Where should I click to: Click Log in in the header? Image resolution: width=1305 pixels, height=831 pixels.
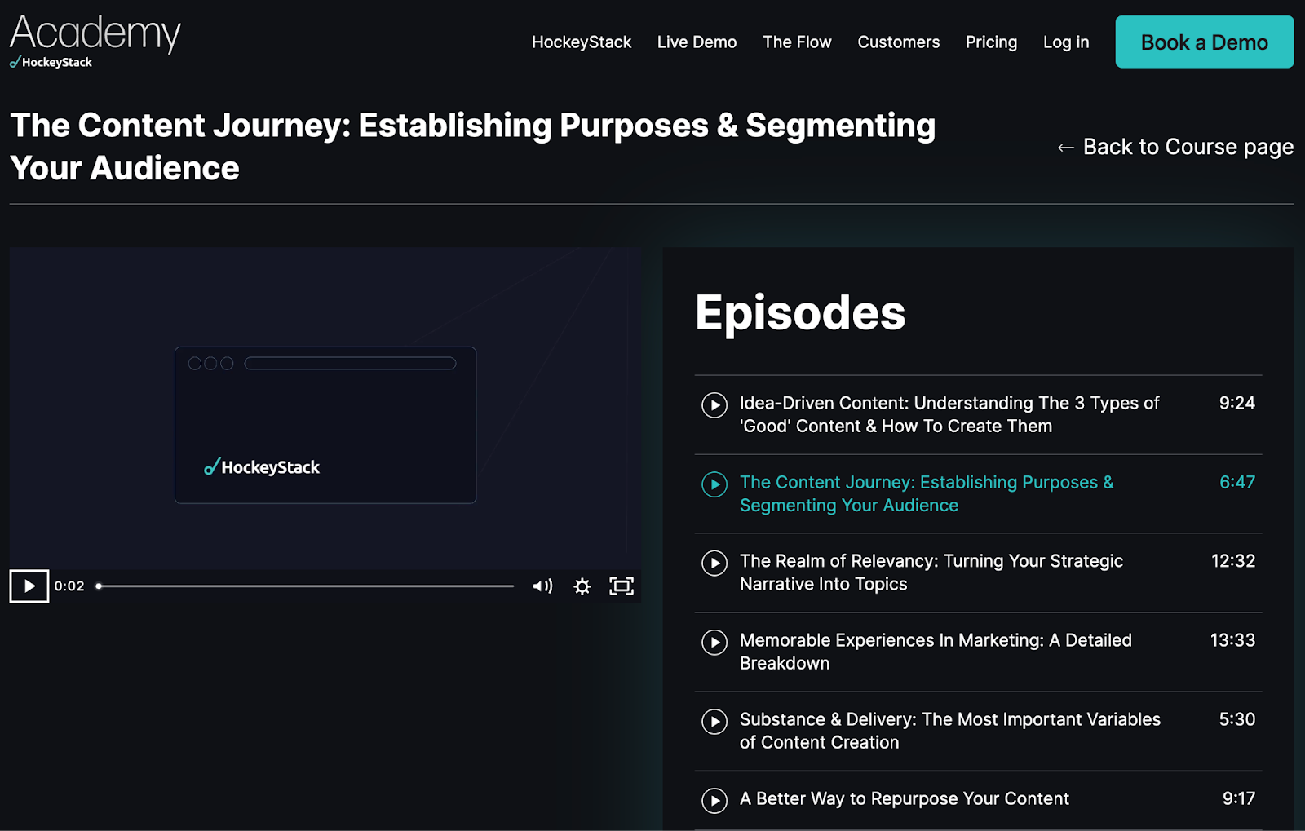[1066, 42]
